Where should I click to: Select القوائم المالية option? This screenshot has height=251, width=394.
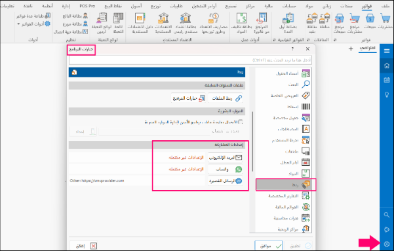coord(283,207)
